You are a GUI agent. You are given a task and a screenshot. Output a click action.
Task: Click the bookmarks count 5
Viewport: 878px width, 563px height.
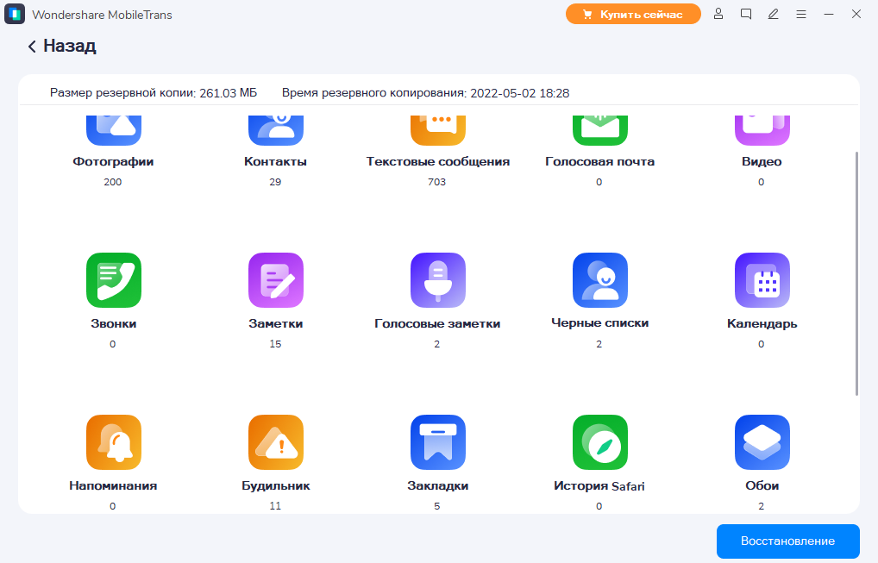pyautogui.click(x=436, y=506)
